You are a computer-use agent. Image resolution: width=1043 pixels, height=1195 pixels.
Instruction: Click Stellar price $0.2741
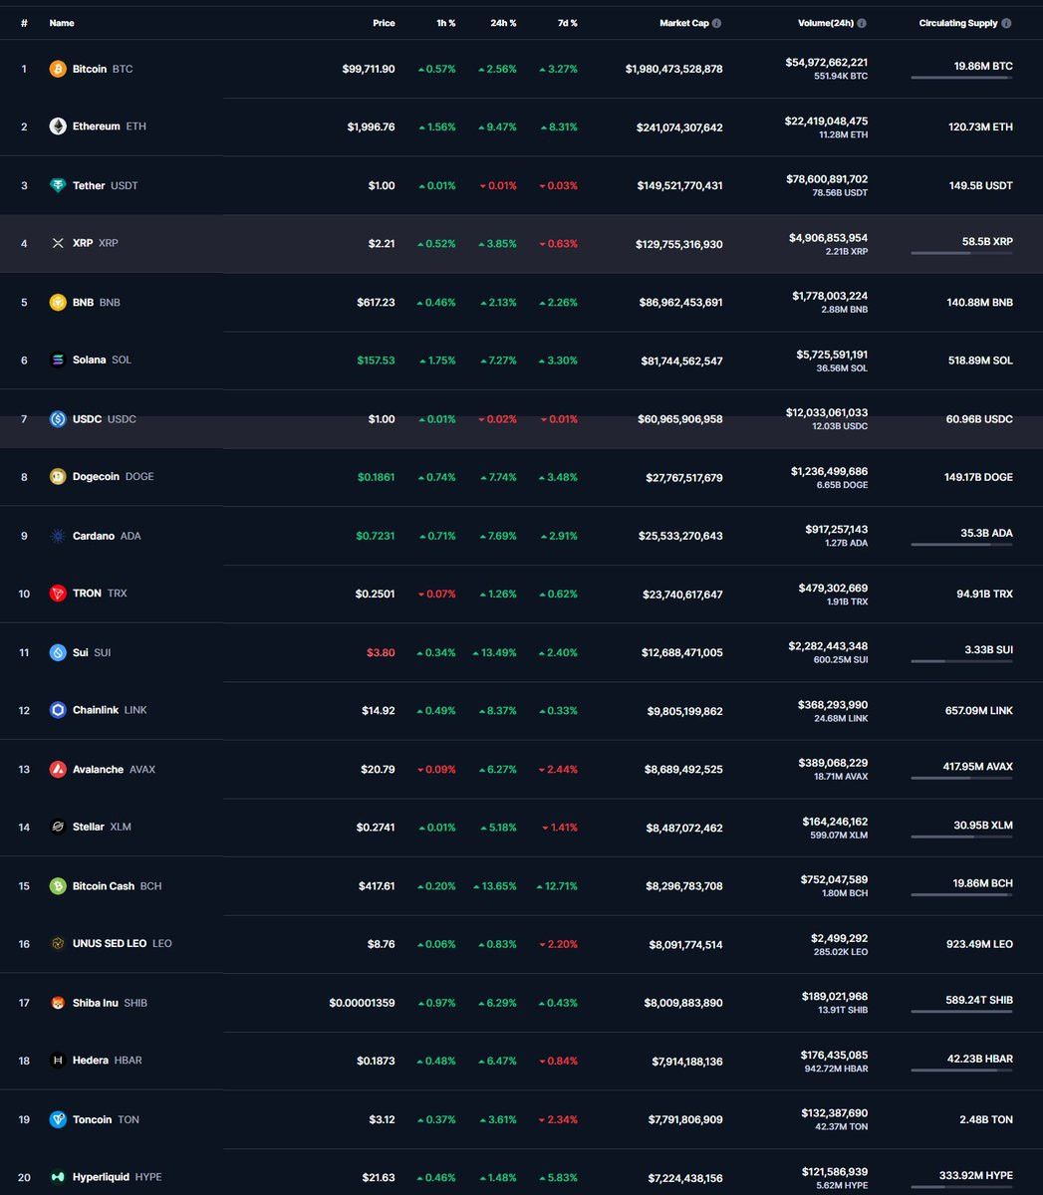[x=376, y=827]
